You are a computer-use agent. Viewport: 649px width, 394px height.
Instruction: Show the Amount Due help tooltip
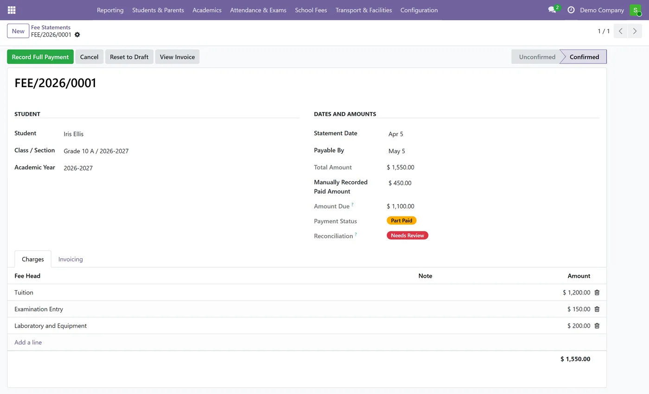tap(352, 205)
